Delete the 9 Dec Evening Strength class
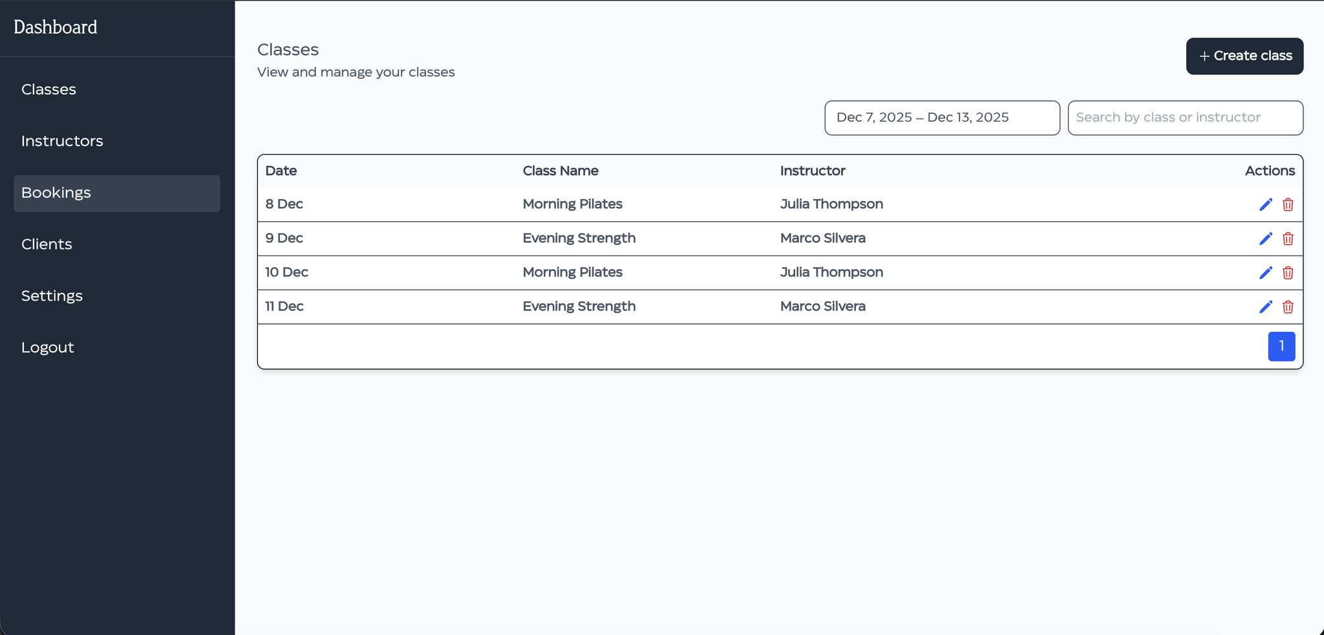 point(1288,239)
